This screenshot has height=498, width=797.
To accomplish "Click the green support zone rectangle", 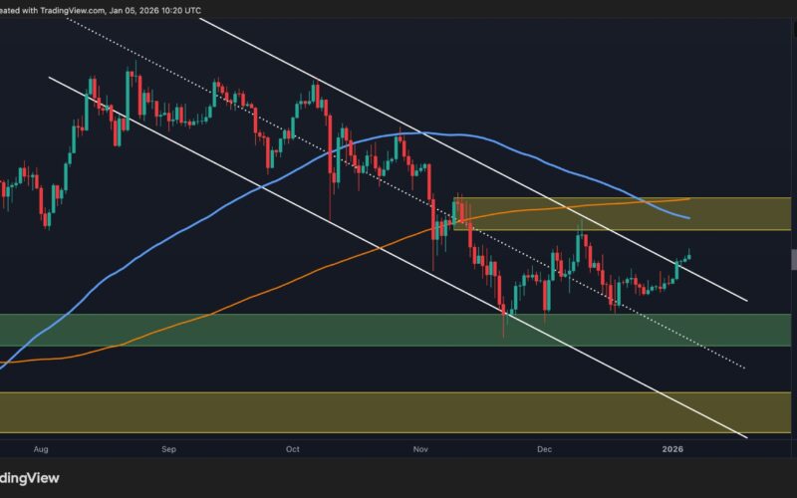I will click(299, 330).
